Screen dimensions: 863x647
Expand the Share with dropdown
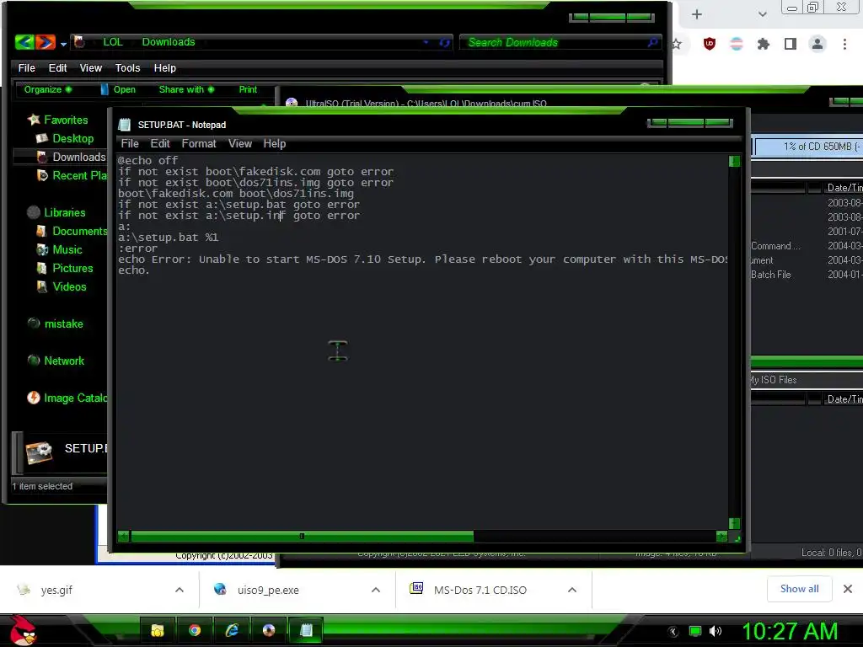click(186, 89)
